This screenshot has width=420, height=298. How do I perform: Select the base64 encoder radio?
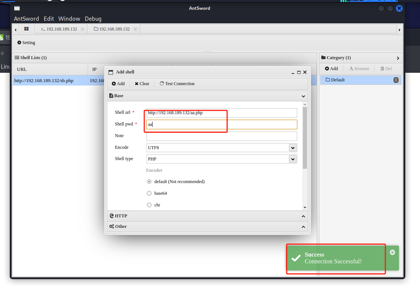click(x=149, y=193)
